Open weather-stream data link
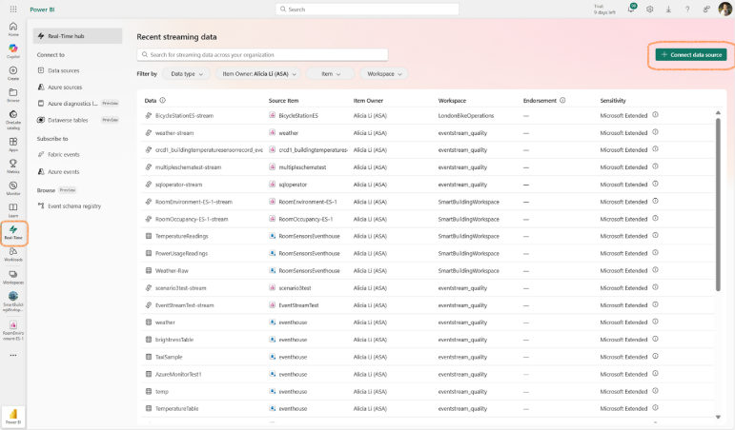This screenshot has width=735, height=430. [174, 133]
